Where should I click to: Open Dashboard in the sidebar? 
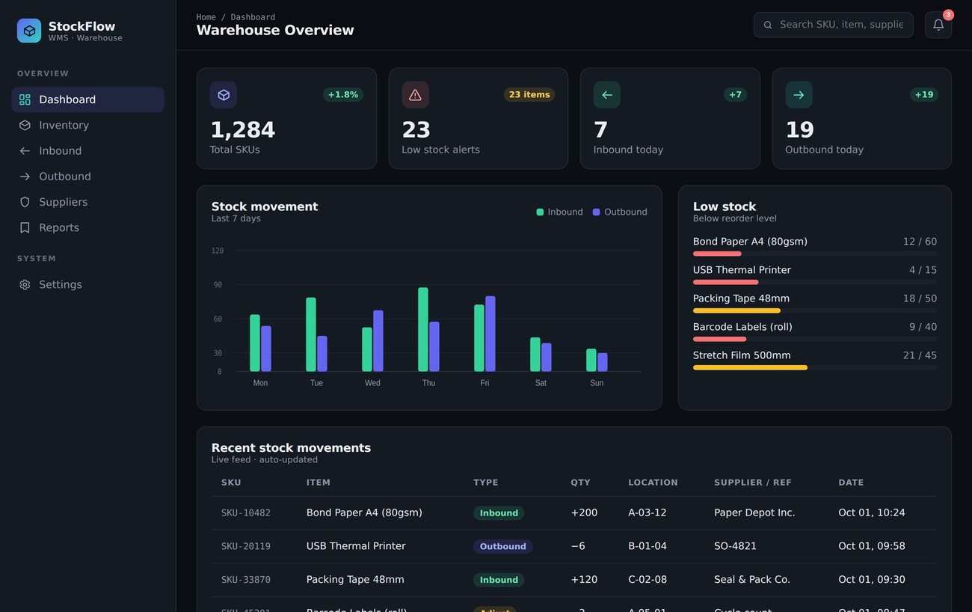(88, 100)
